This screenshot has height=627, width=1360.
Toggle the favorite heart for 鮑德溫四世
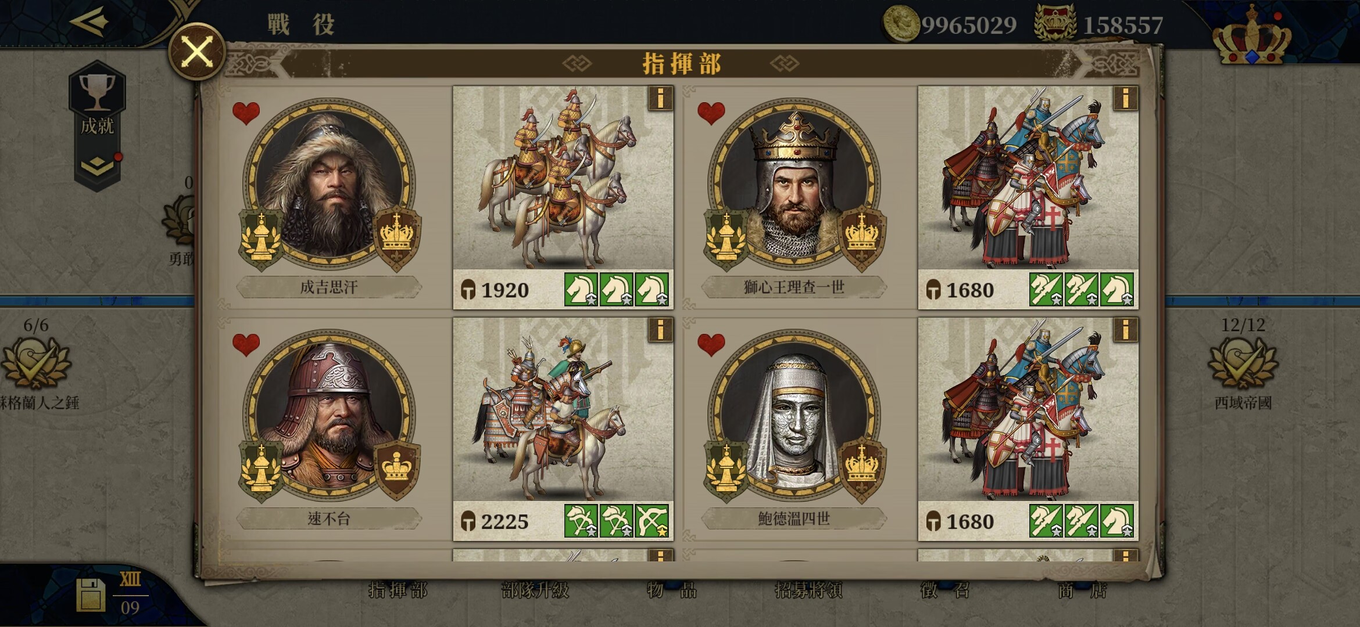point(711,345)
